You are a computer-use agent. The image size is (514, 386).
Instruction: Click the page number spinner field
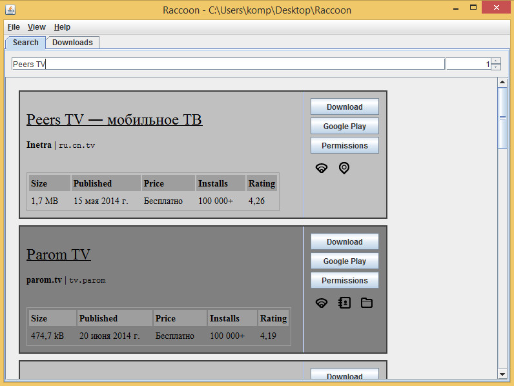coord(468,64)
